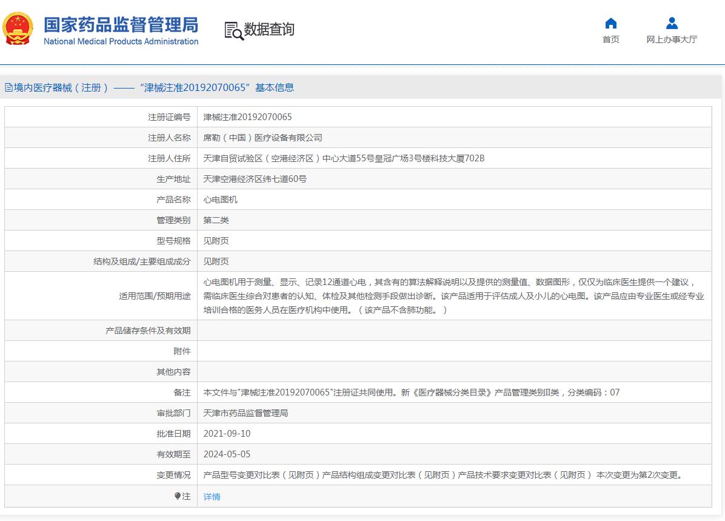
Task: Click the document icon before 境内医疗器械
Action: (8, 87)
